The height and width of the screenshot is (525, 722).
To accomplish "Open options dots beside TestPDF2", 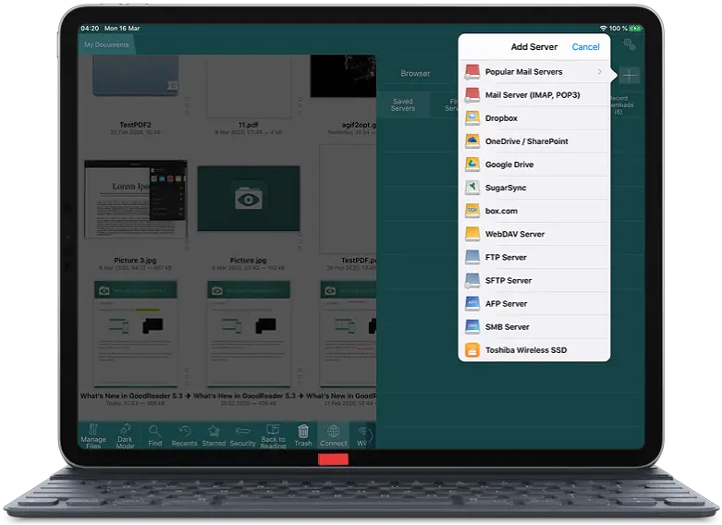I will click(x=187, y=105).
